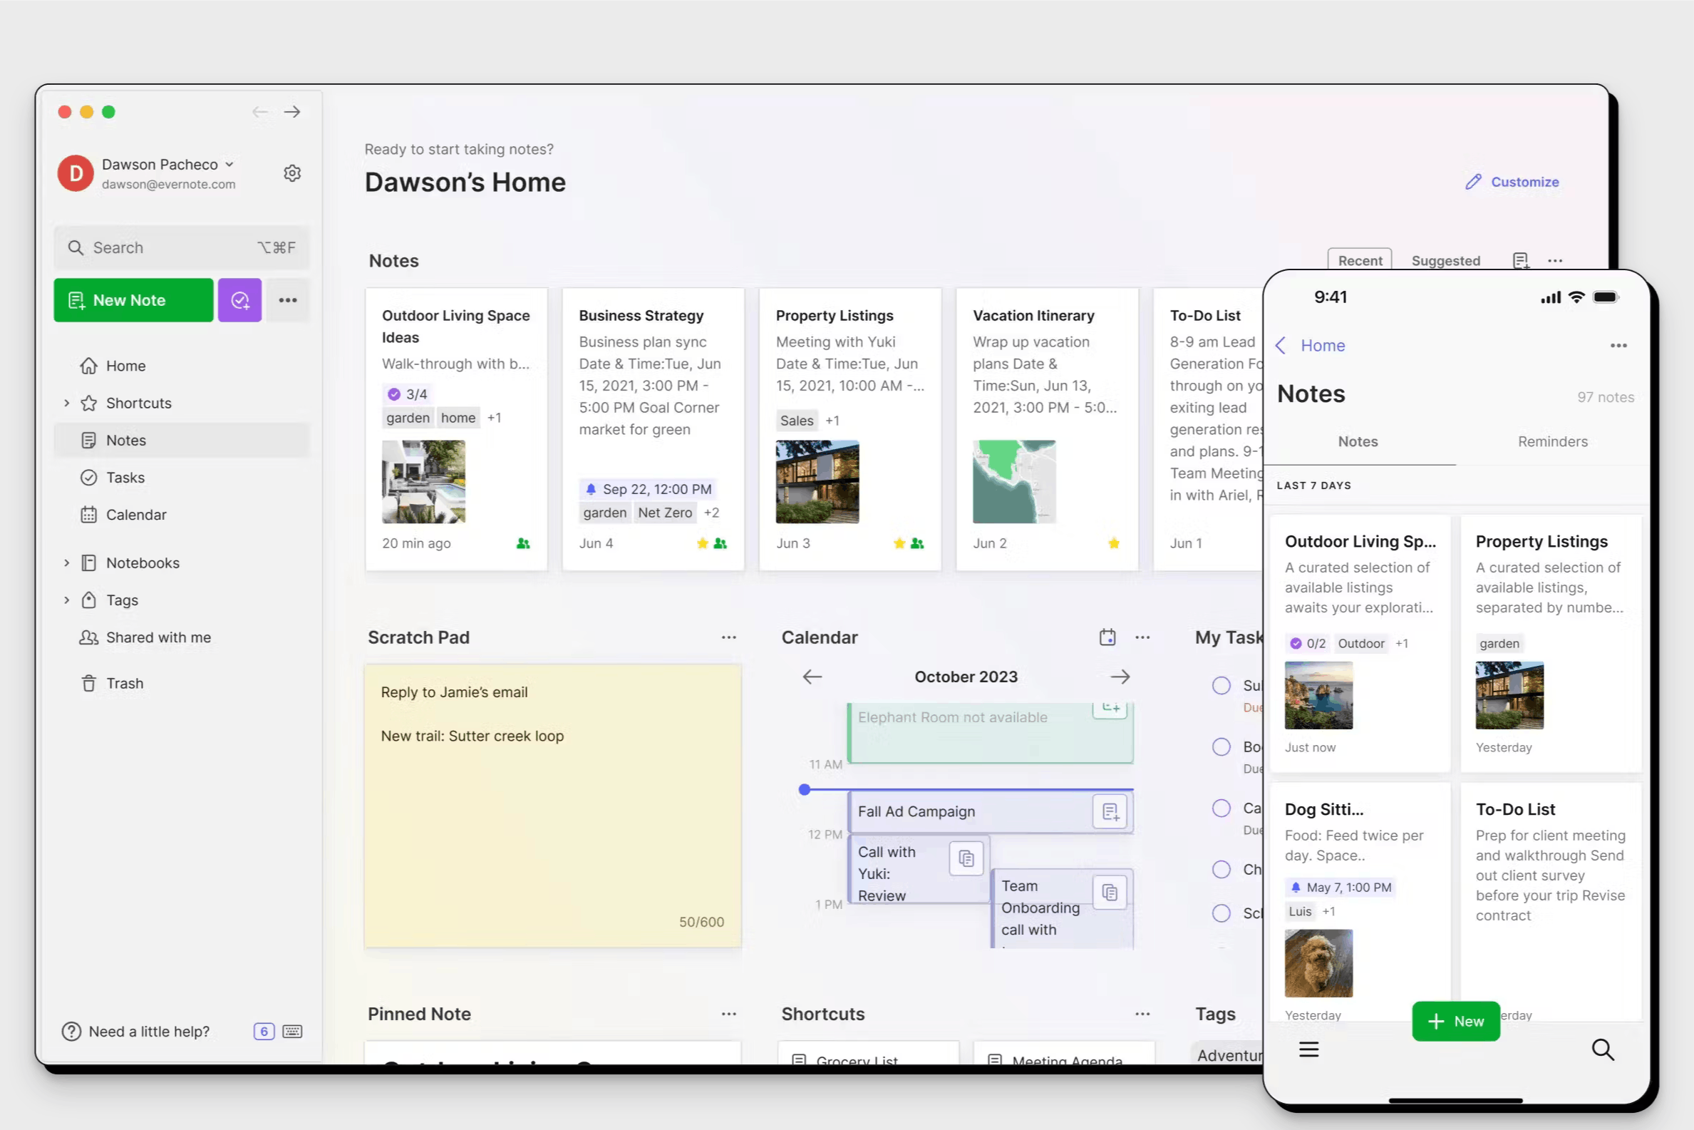Open the Reminders tab on the phone
Image resolution: width=1694 pixels, height=1130 pixels.
pos(1552,441)
